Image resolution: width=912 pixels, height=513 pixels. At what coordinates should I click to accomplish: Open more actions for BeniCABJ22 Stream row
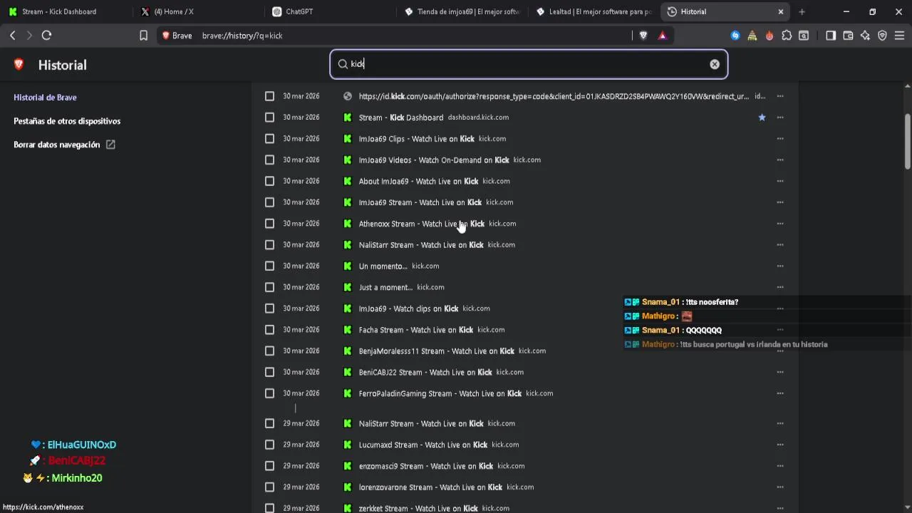click(780, 372)
